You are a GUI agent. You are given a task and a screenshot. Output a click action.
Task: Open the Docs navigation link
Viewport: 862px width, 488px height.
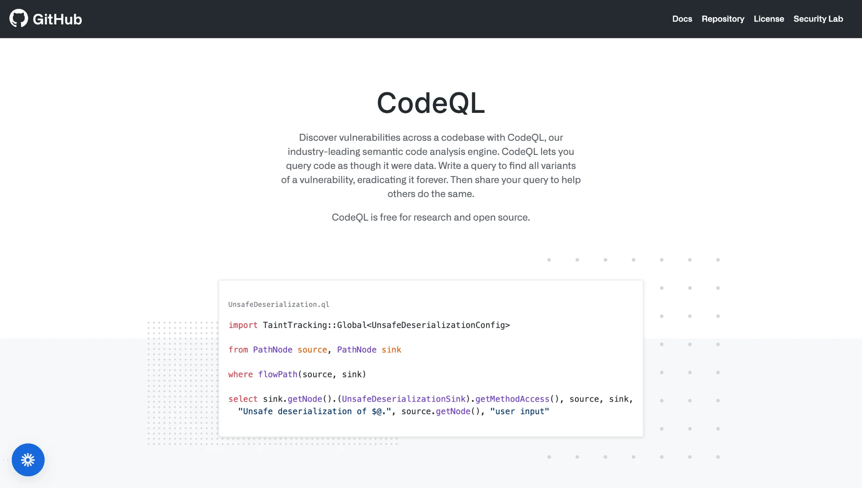tap(682, 19)
